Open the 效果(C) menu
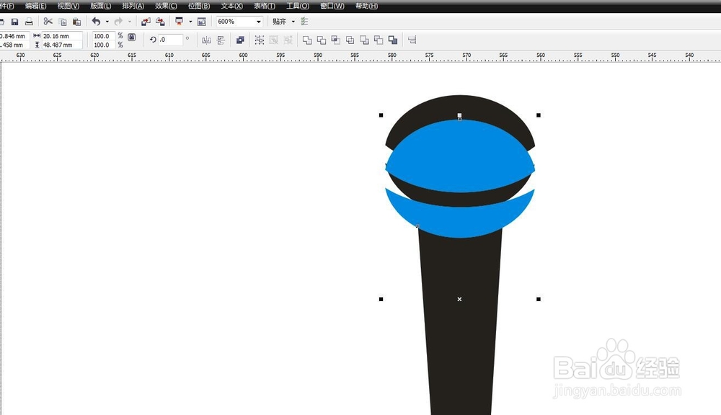 point(166,6)
